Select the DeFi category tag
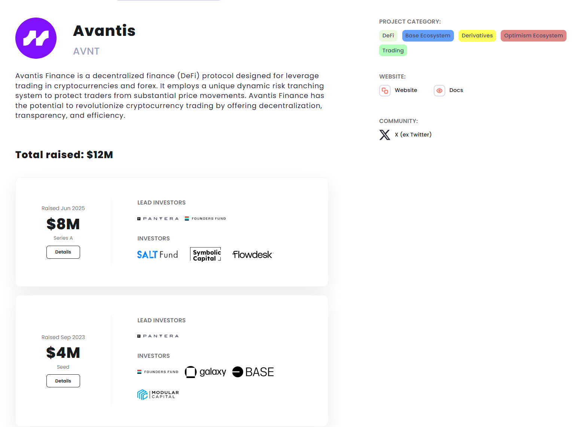Screen dimensions: 586x427 [x=388, y=36]
